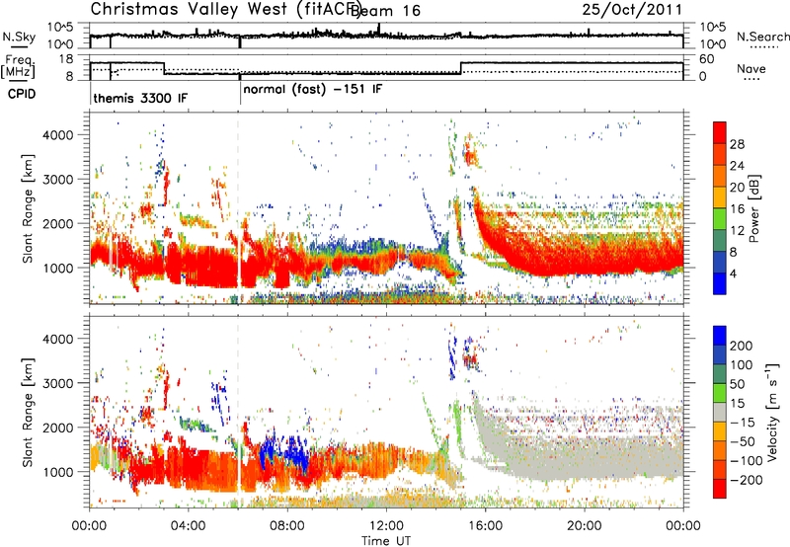Click the '16:00' time tick label
Viewport: 790px width, 547px height.
click(x=485, y=526)
